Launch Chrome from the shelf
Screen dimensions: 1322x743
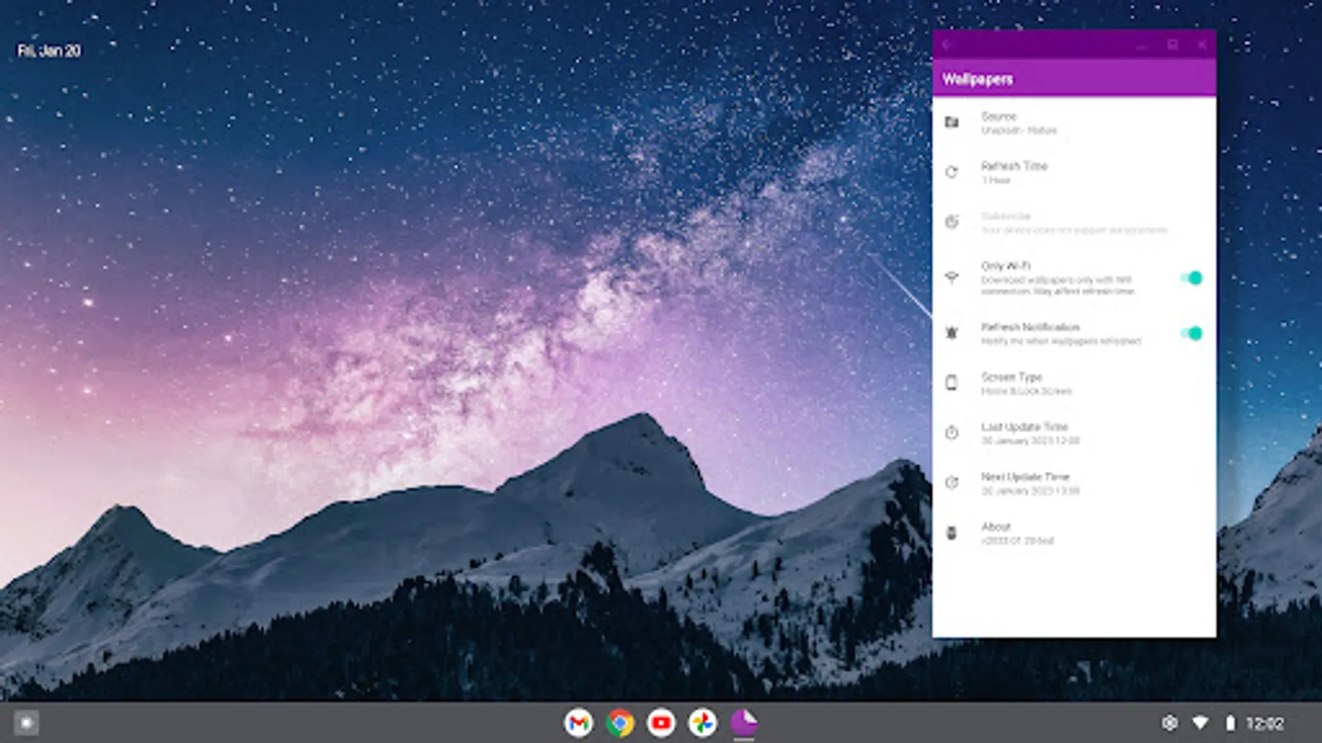[620, 723]
